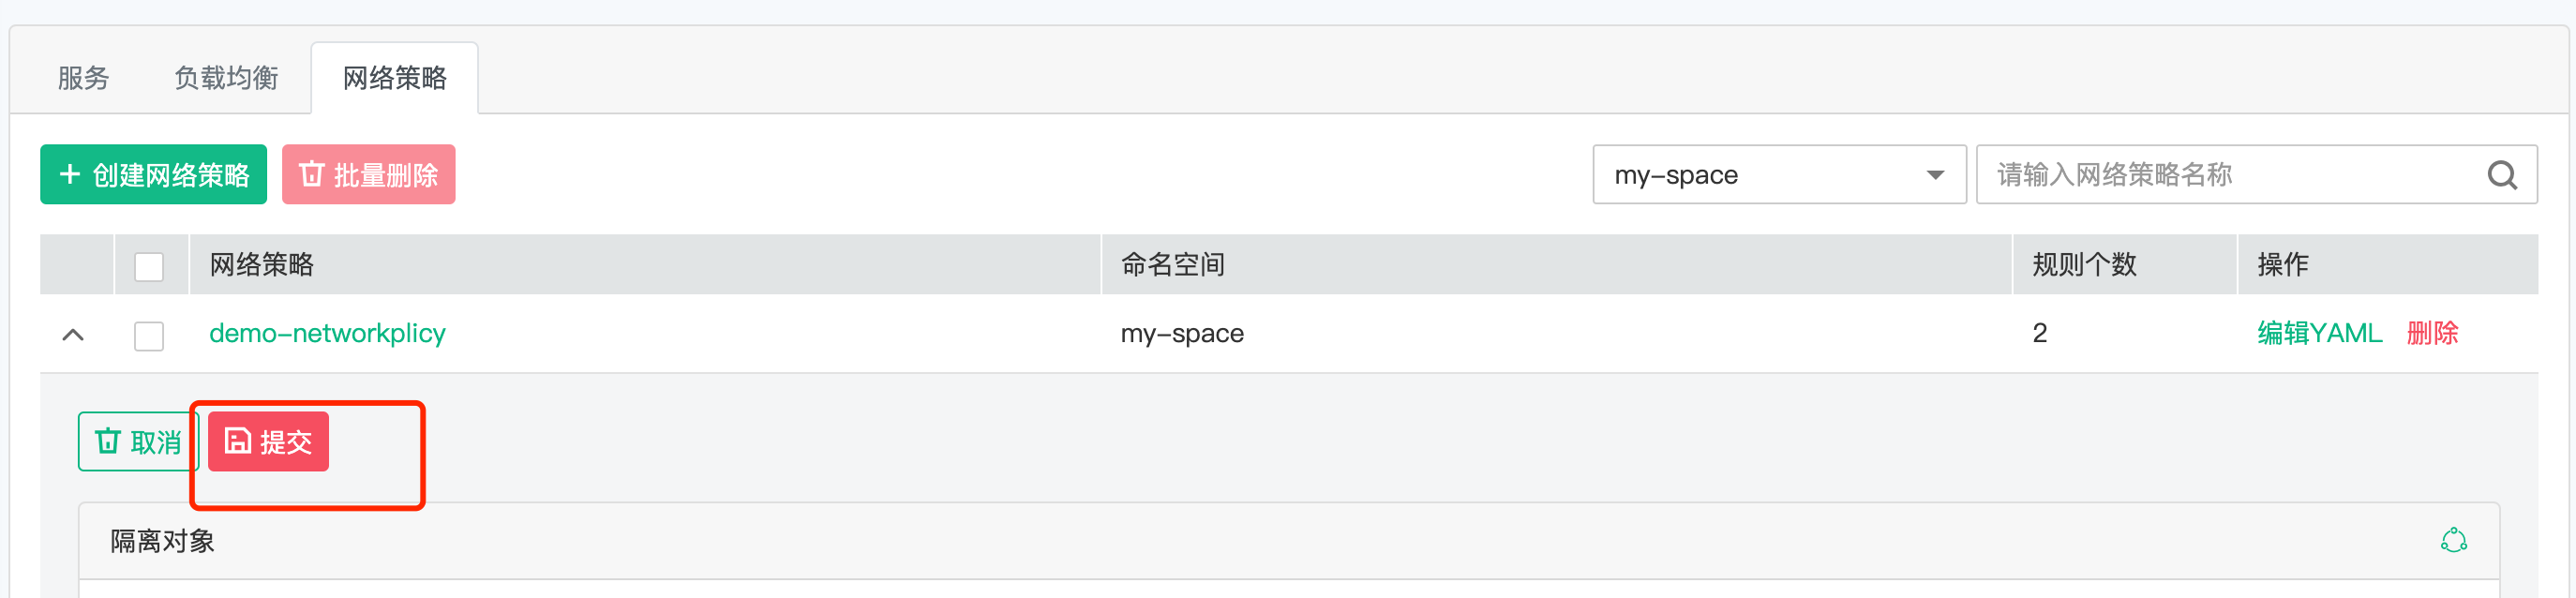This screenshot has width=2576, height=598.
Task: Click the trash icon on 取消 button
Action: pyautogui.click(x=107, y=441)
